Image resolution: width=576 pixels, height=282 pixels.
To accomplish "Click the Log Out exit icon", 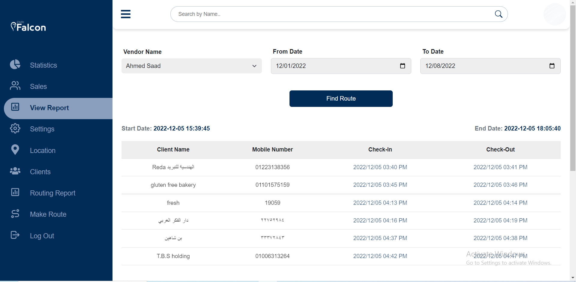I will (15, 235).
